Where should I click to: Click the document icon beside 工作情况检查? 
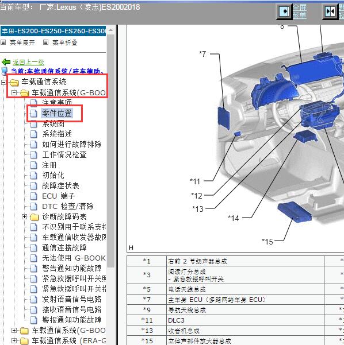33,154
